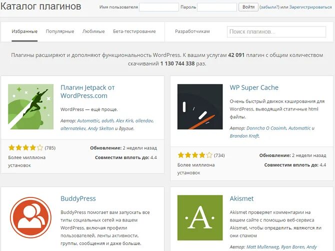Image resolution: width=335 pixels, height=251 pixels.
Task: Click the WP Super Cache star rating
Action: click(x=195, y=155)
